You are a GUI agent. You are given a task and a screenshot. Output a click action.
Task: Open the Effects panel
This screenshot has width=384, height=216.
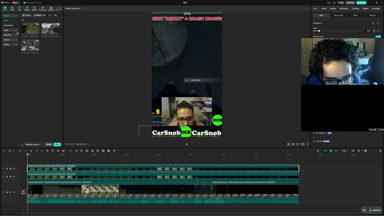[x=34, y=8]
